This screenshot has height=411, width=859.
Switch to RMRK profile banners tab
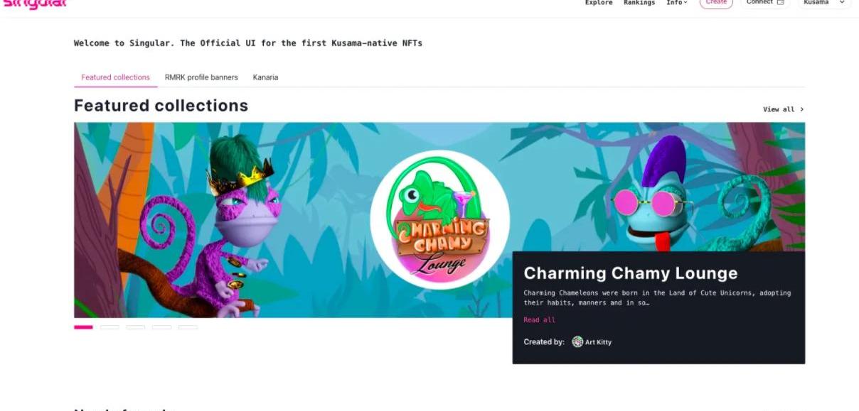pyautogui.click(x=201, y=77)
